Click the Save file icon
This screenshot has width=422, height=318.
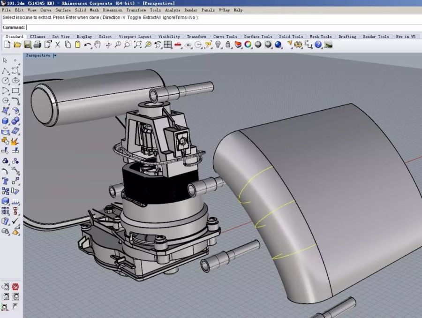[x=27, y=45]
